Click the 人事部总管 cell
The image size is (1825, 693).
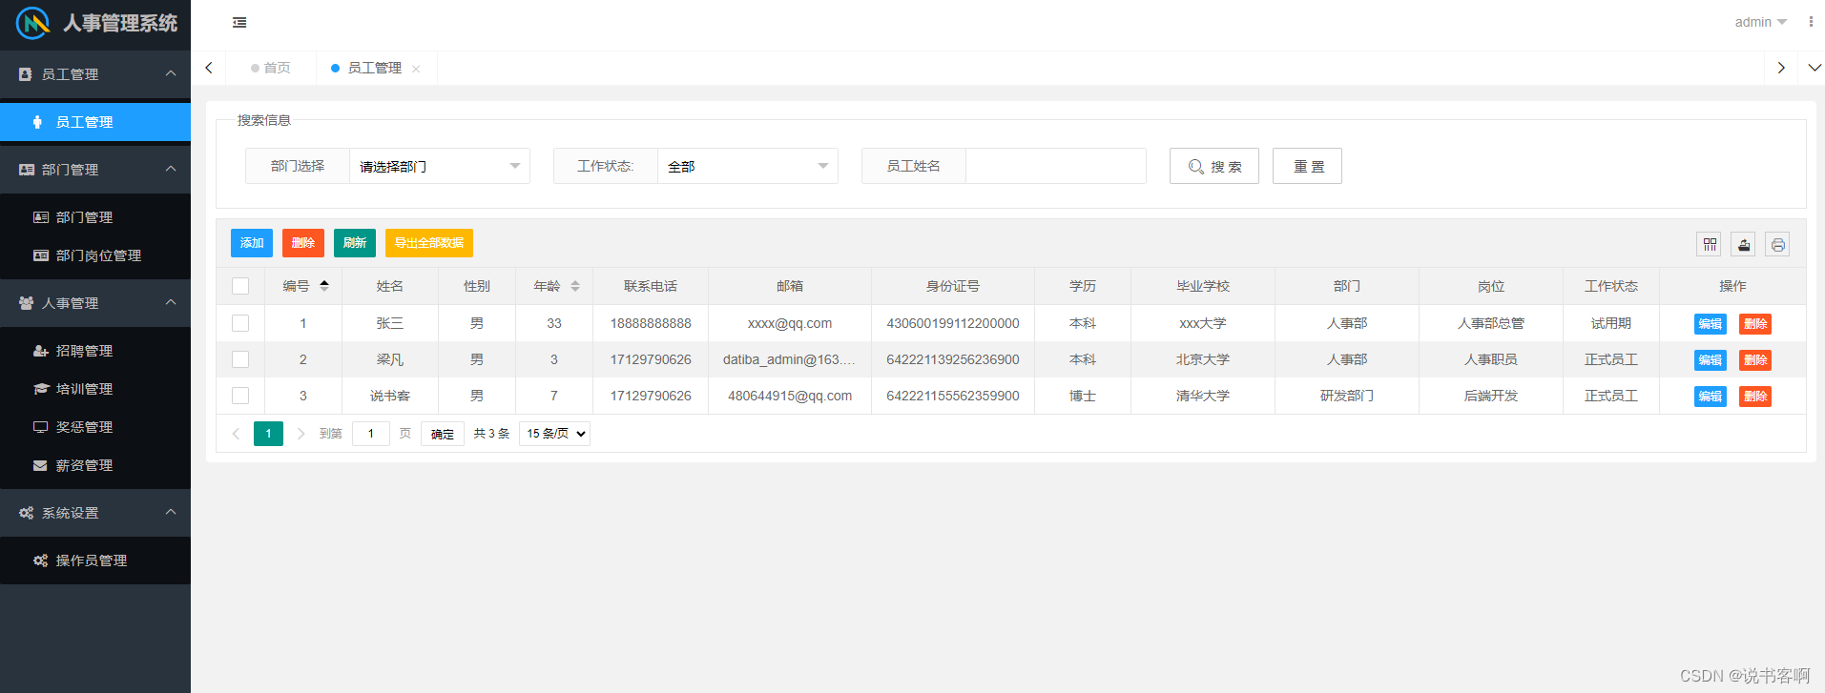pyautogui.click(x=1490, y=323)
